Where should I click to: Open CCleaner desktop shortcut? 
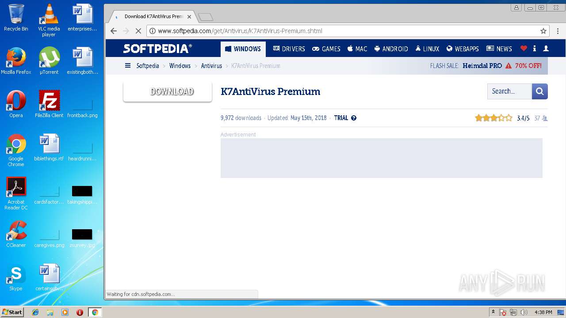click(16, 234)
